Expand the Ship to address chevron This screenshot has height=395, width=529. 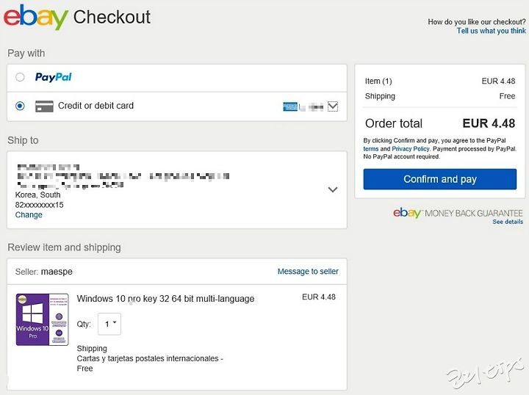333,189
